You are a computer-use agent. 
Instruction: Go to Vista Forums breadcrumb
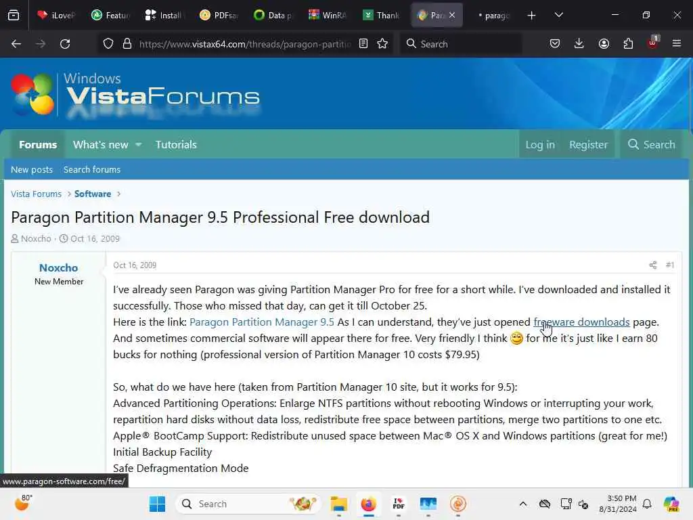pyautogui.click(x=37, y=194)
